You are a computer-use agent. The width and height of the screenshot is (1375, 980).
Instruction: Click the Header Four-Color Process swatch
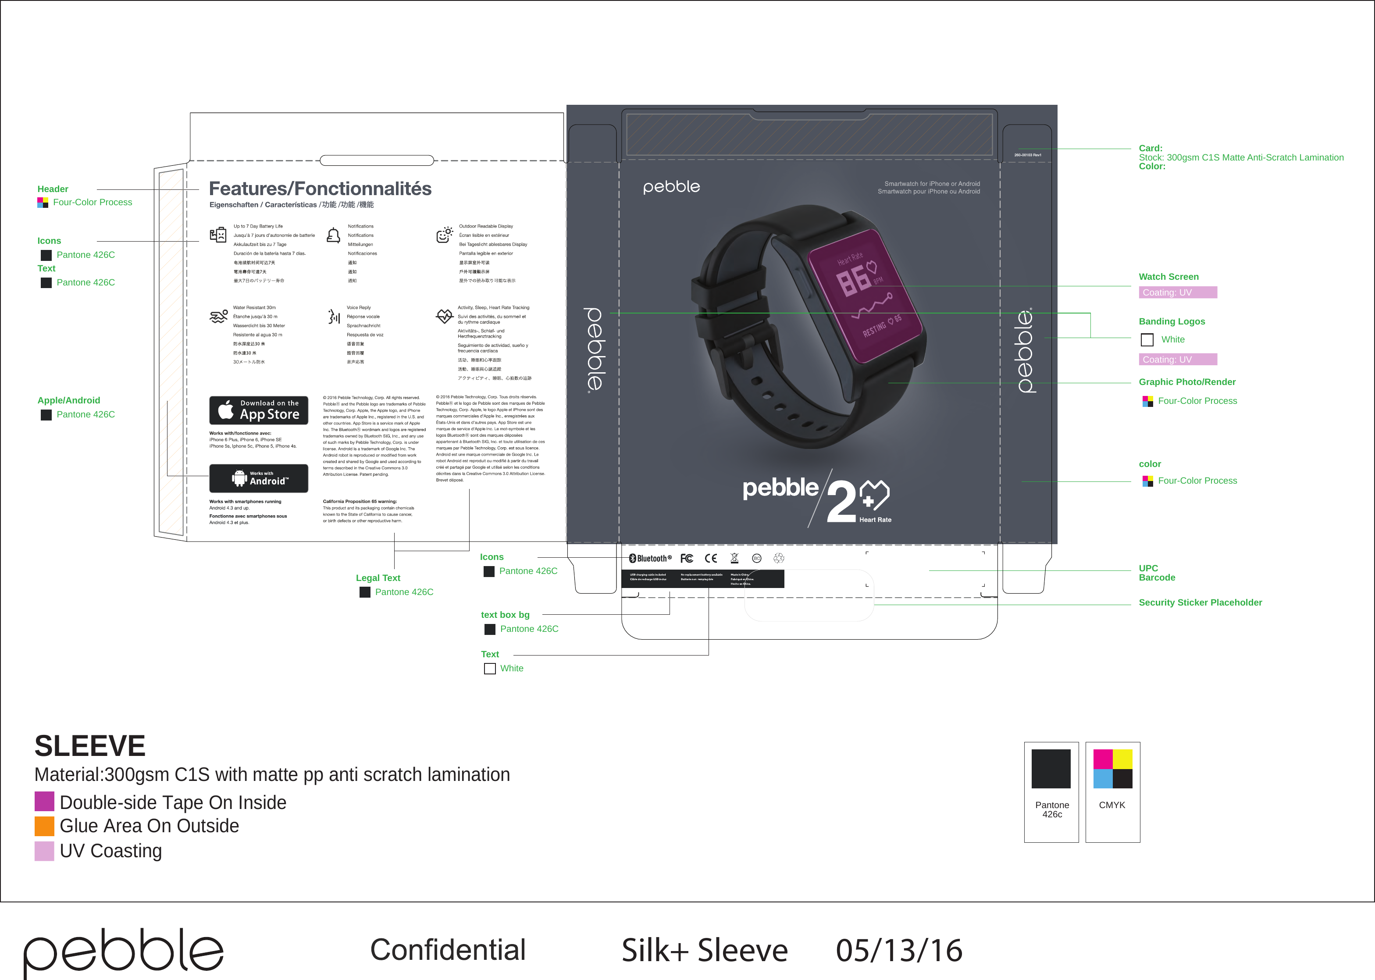coord(43,202)
